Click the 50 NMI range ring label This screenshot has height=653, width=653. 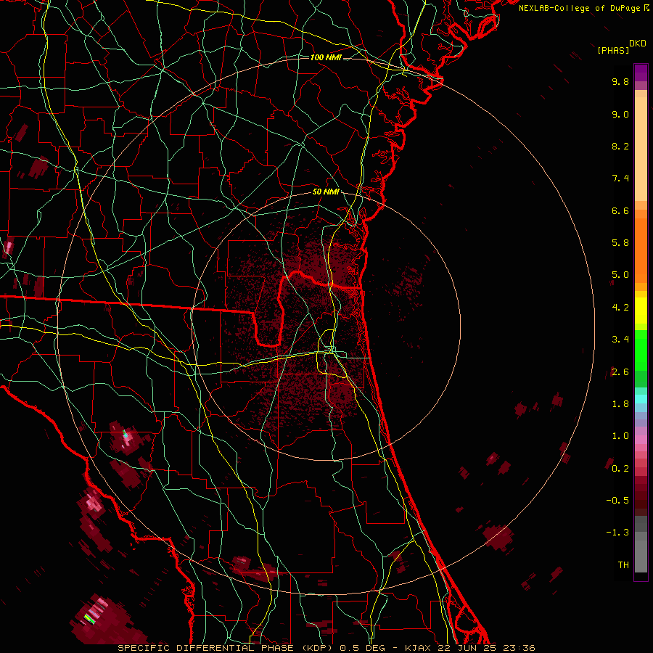(x=326, y=192)
